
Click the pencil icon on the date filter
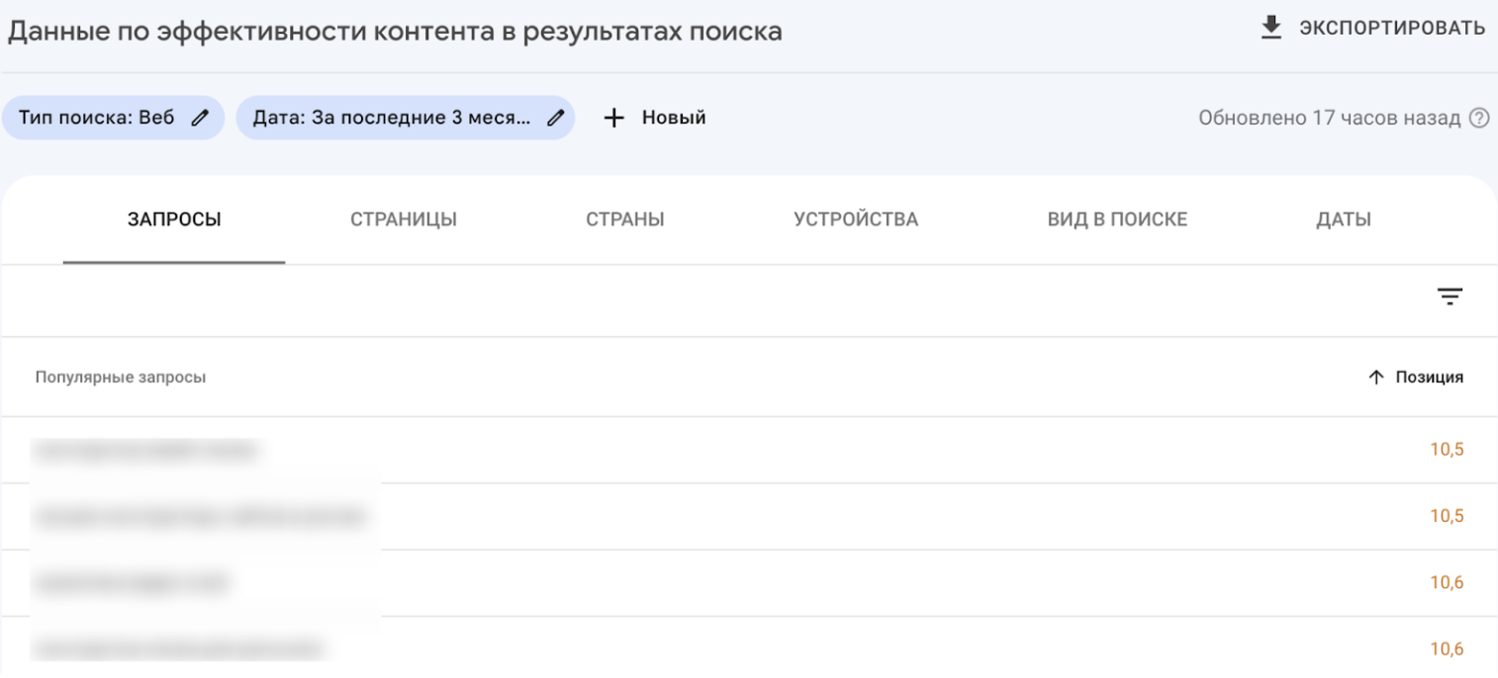(x=554, y=117)
